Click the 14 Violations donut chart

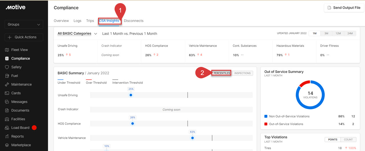310,95
